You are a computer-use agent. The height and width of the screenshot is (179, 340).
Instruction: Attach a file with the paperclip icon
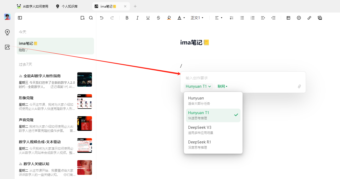299,86
